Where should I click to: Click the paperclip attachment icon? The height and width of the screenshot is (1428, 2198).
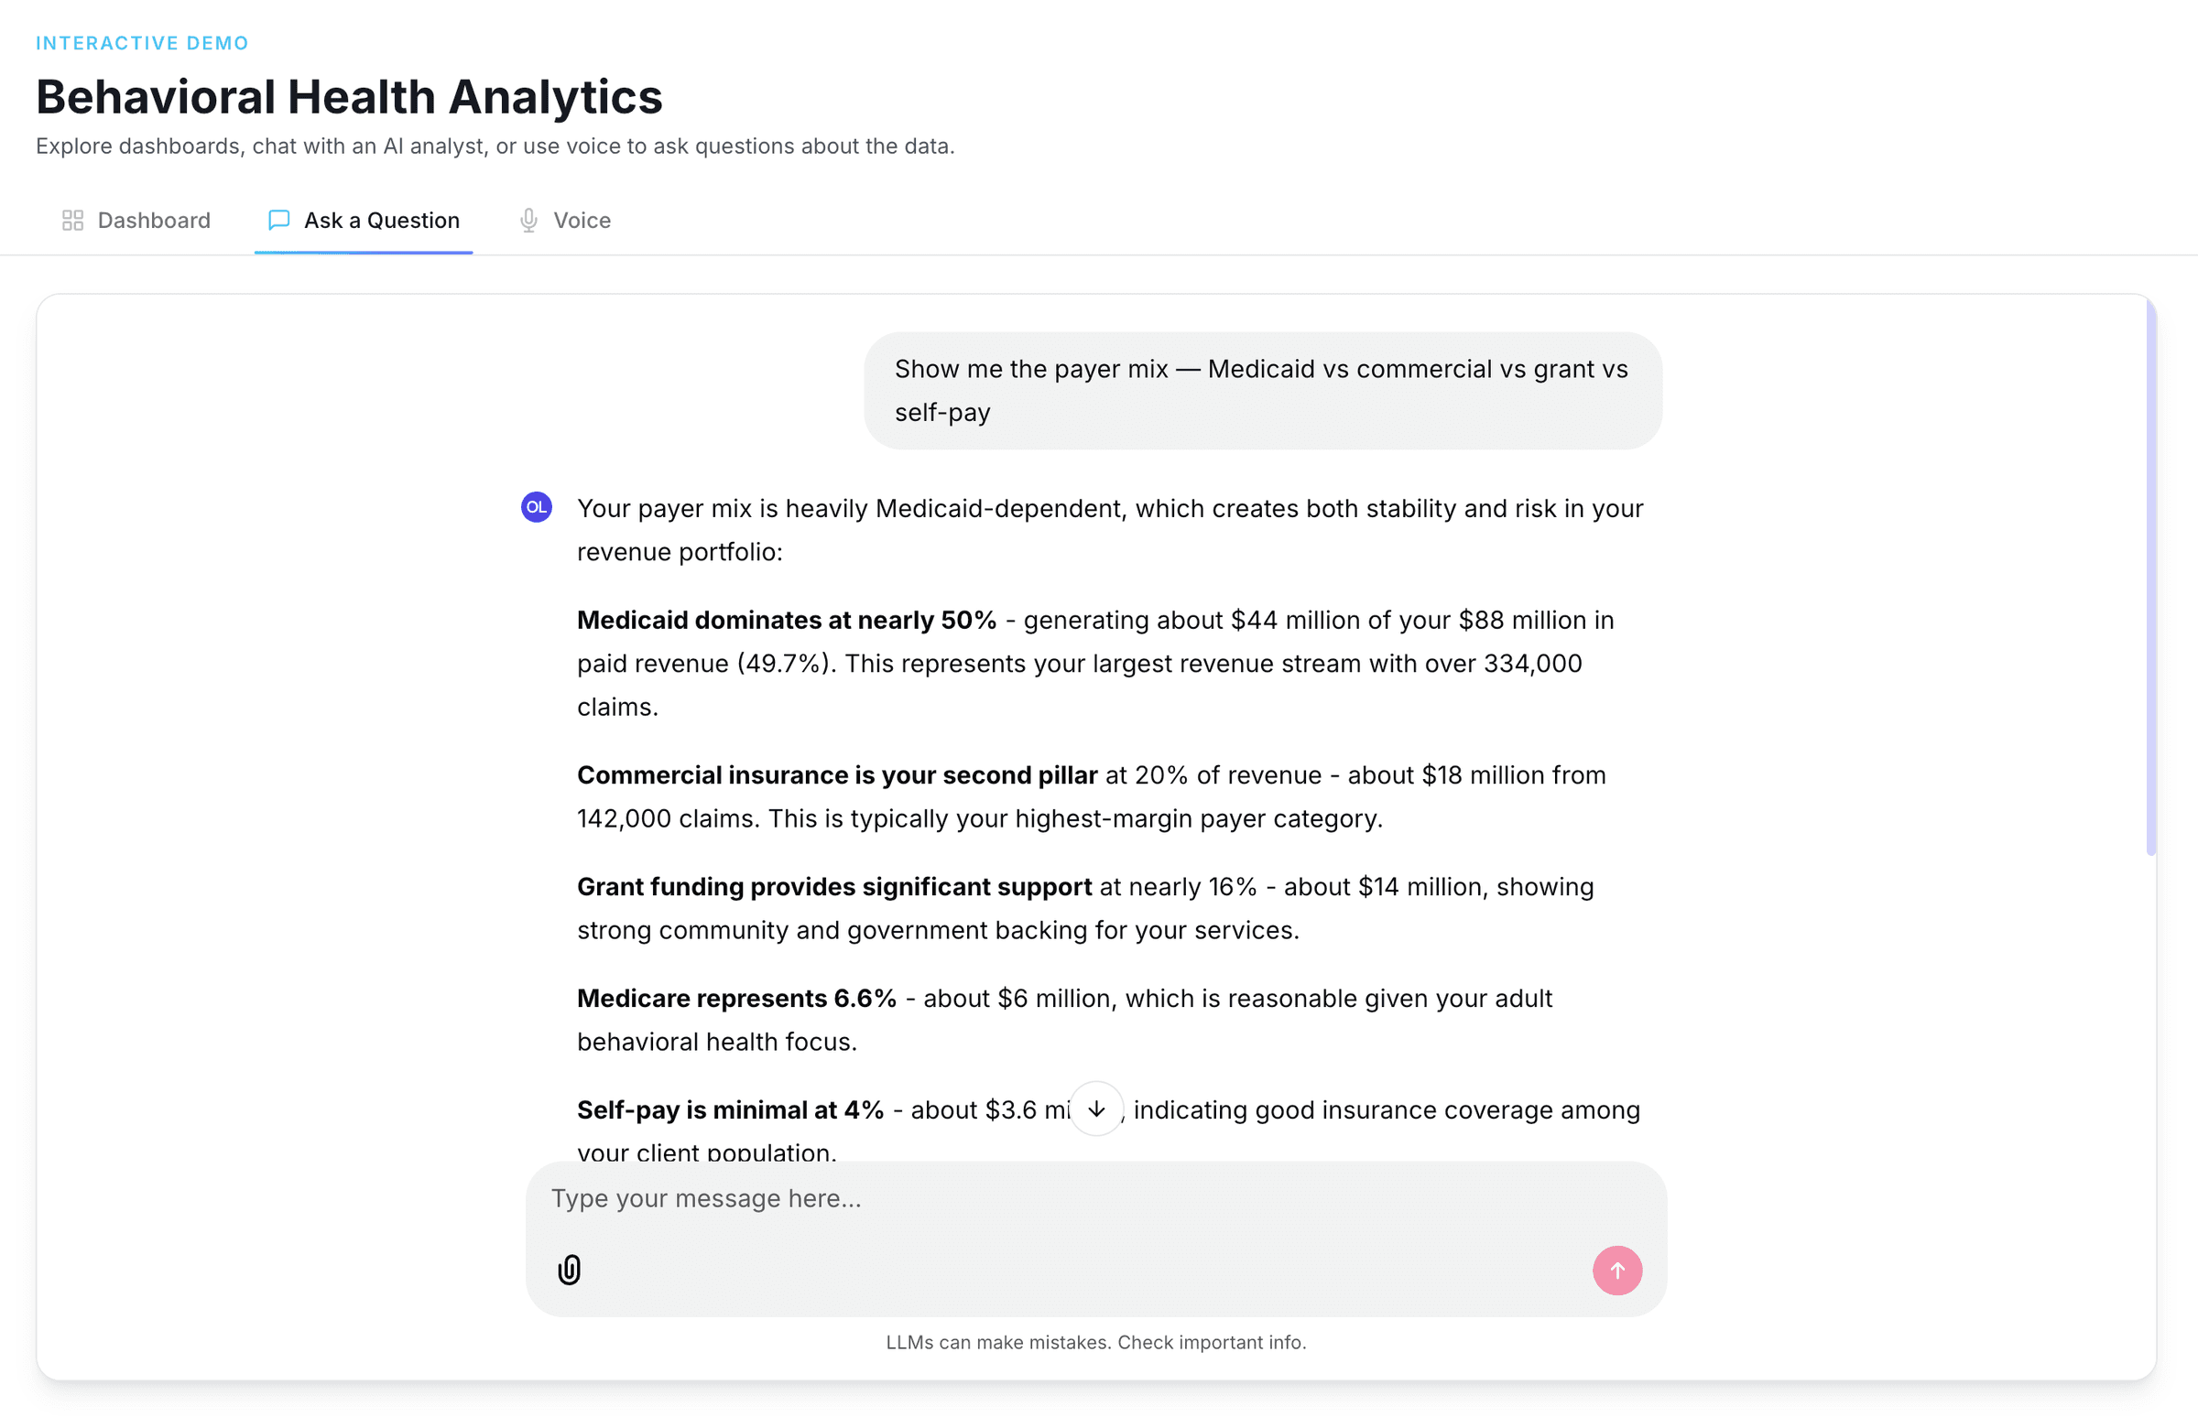click(569, 1270)
